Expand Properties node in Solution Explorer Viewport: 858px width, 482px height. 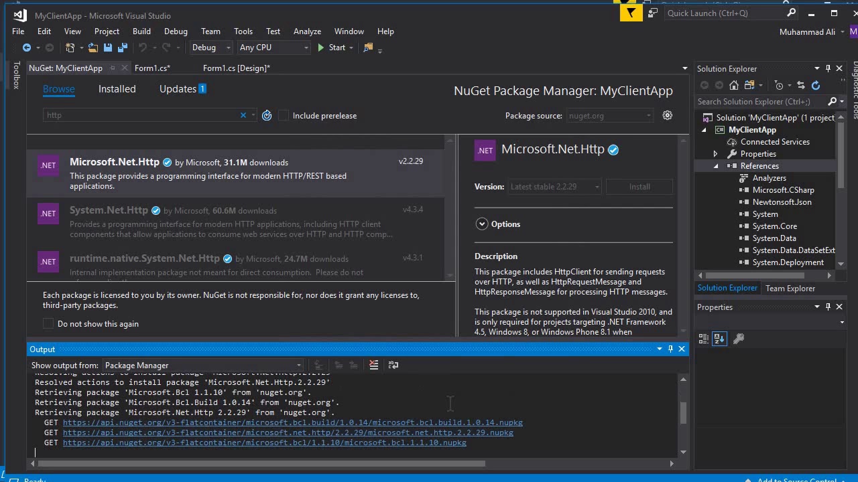[715, 154]
